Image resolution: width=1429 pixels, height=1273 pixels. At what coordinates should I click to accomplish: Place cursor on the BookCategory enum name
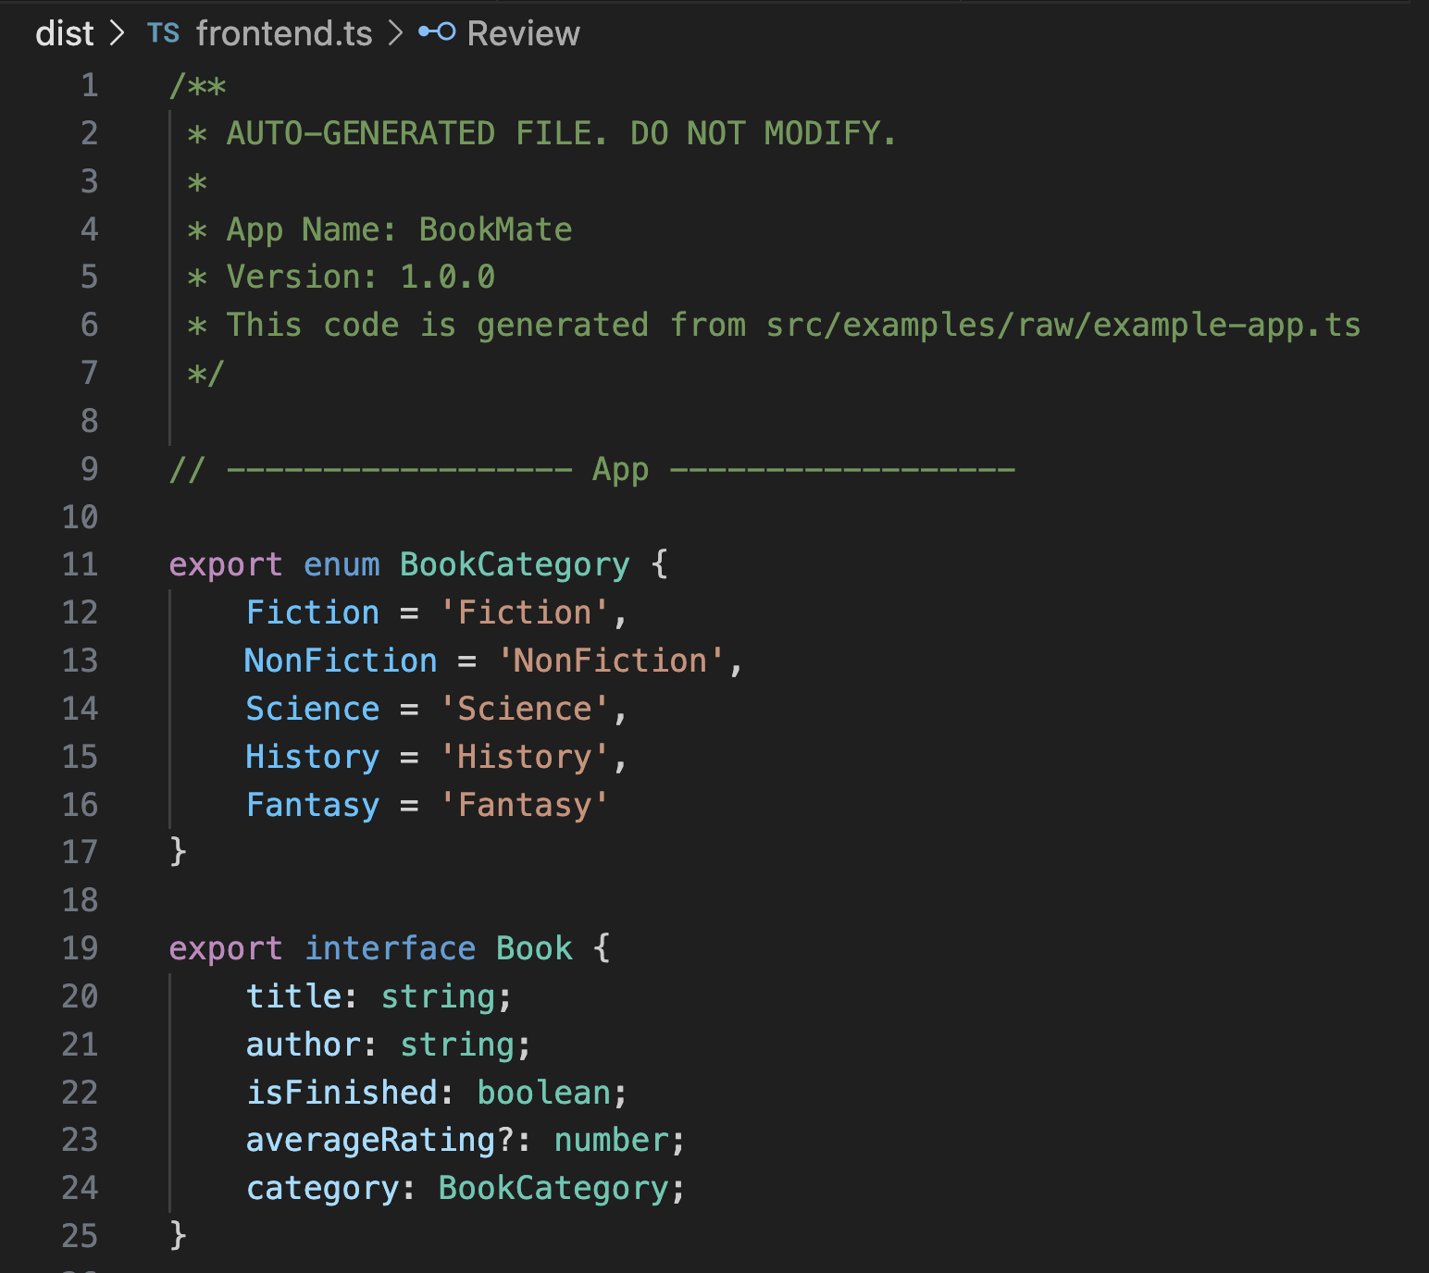pyautogui.click(x=514, y=564)
